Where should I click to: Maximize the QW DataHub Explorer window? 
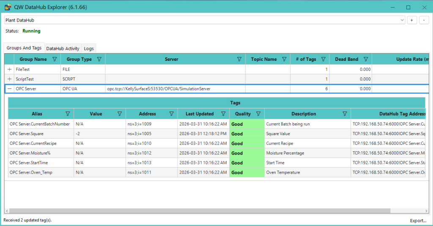click(408, 7)
